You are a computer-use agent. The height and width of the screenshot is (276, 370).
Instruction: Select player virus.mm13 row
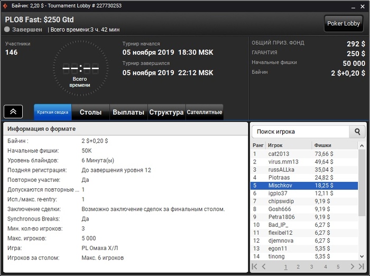tap(304, 162)
